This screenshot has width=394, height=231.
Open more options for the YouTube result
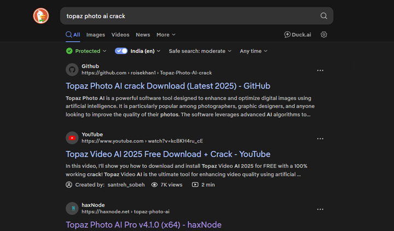click(x=320, y=139)
